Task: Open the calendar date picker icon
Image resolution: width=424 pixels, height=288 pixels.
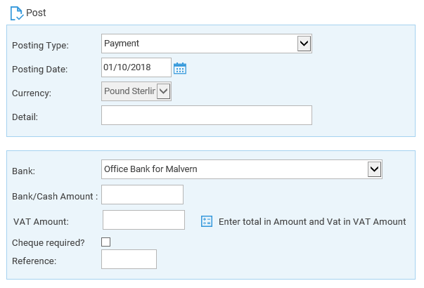Action: tap(180, 68)
